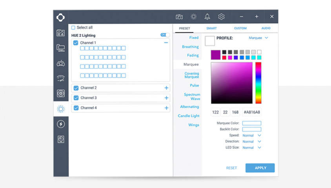Uncheck Channel 1 checkbox
The image size is (331, 188).
click(x=76, y=43)
